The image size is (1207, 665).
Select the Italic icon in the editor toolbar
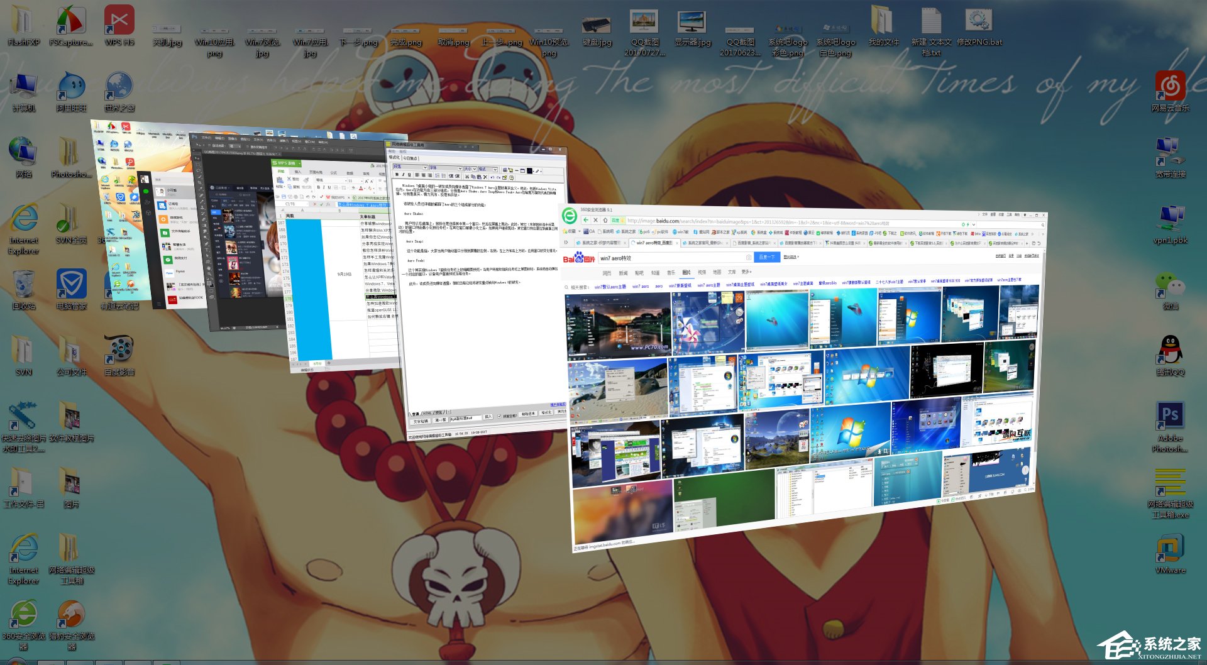click(403, 175)
